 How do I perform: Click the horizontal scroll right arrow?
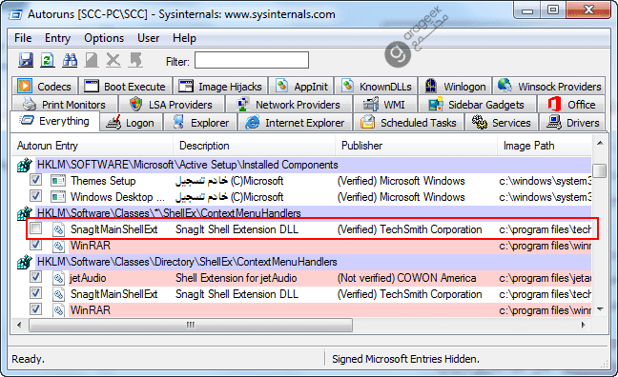tap(584, 325)
